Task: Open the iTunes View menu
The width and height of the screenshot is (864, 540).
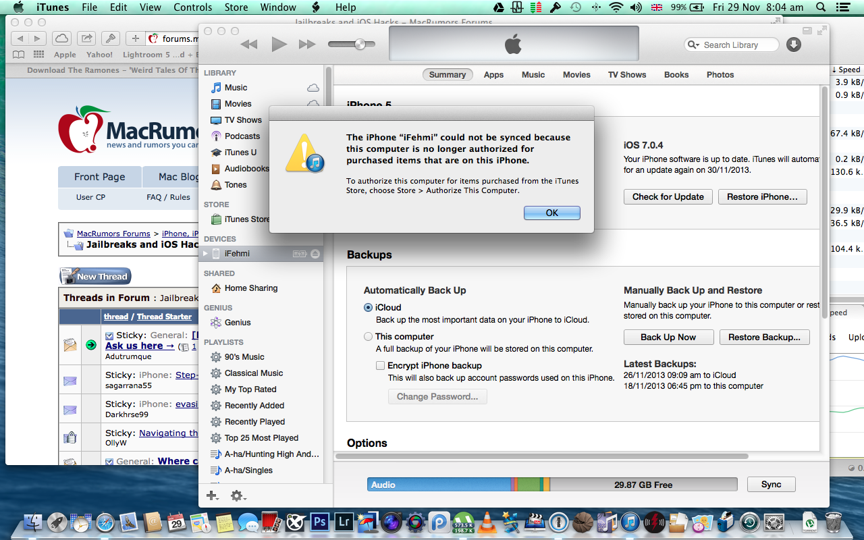Action: [151, 7]
